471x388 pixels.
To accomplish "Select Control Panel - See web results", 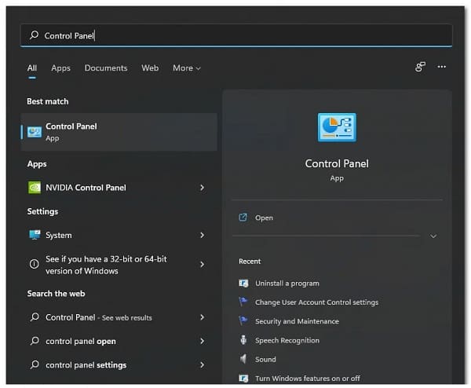I will (99, 317).
